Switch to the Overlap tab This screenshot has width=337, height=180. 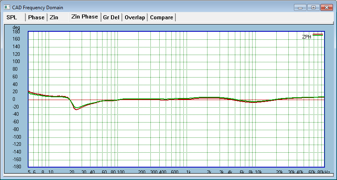tap(135, 17)
